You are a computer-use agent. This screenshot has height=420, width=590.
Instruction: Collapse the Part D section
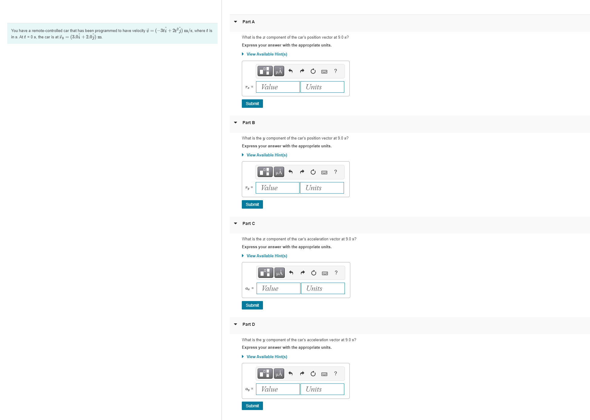tap(235, 324)
